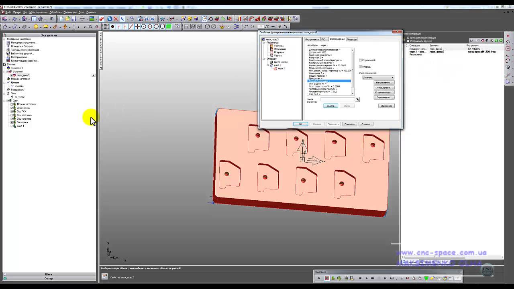514x289 pixels.
Task: Click the Tool Manager icon in part view tree
Action: (x=8, y=43)
